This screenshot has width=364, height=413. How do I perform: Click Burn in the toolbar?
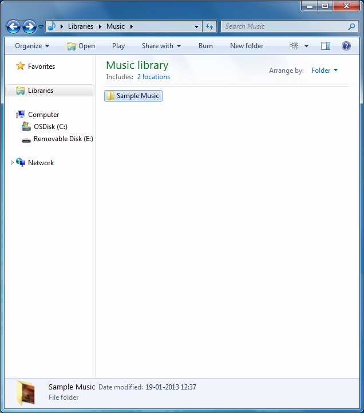pos(205,46)
